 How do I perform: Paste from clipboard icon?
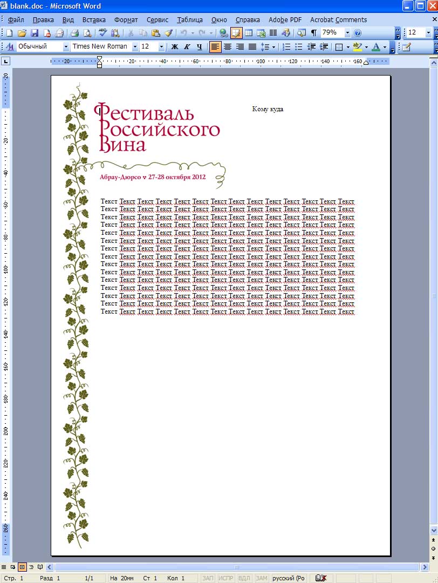coord(156,33)
